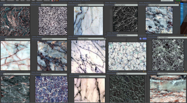The width and height of the screenshot is (187, 103).
Task: Open the Inhalt menu
Action: (28, 1)
